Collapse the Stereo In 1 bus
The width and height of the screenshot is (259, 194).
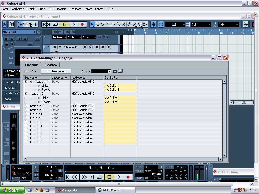(x=26, y=82)
